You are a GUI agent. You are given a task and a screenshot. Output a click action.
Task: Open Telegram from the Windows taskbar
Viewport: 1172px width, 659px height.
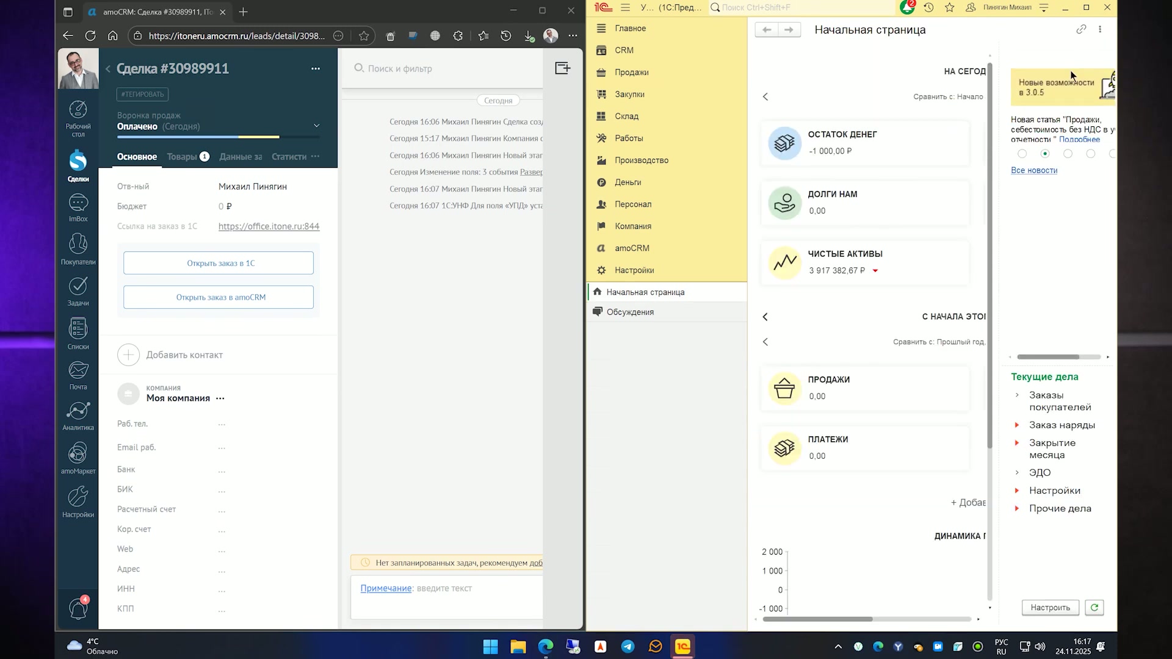pos(628,646)
